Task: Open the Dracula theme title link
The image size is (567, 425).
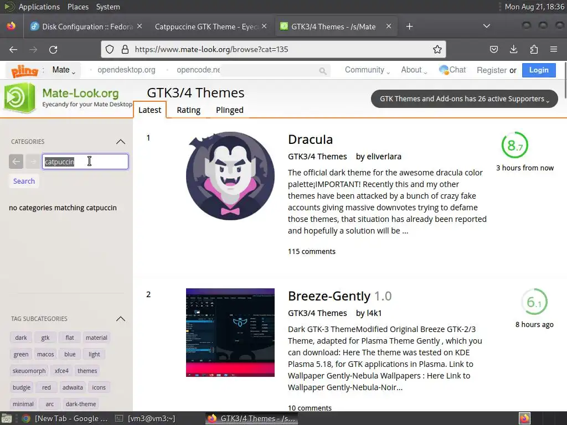Action: (x=310, y=139)
